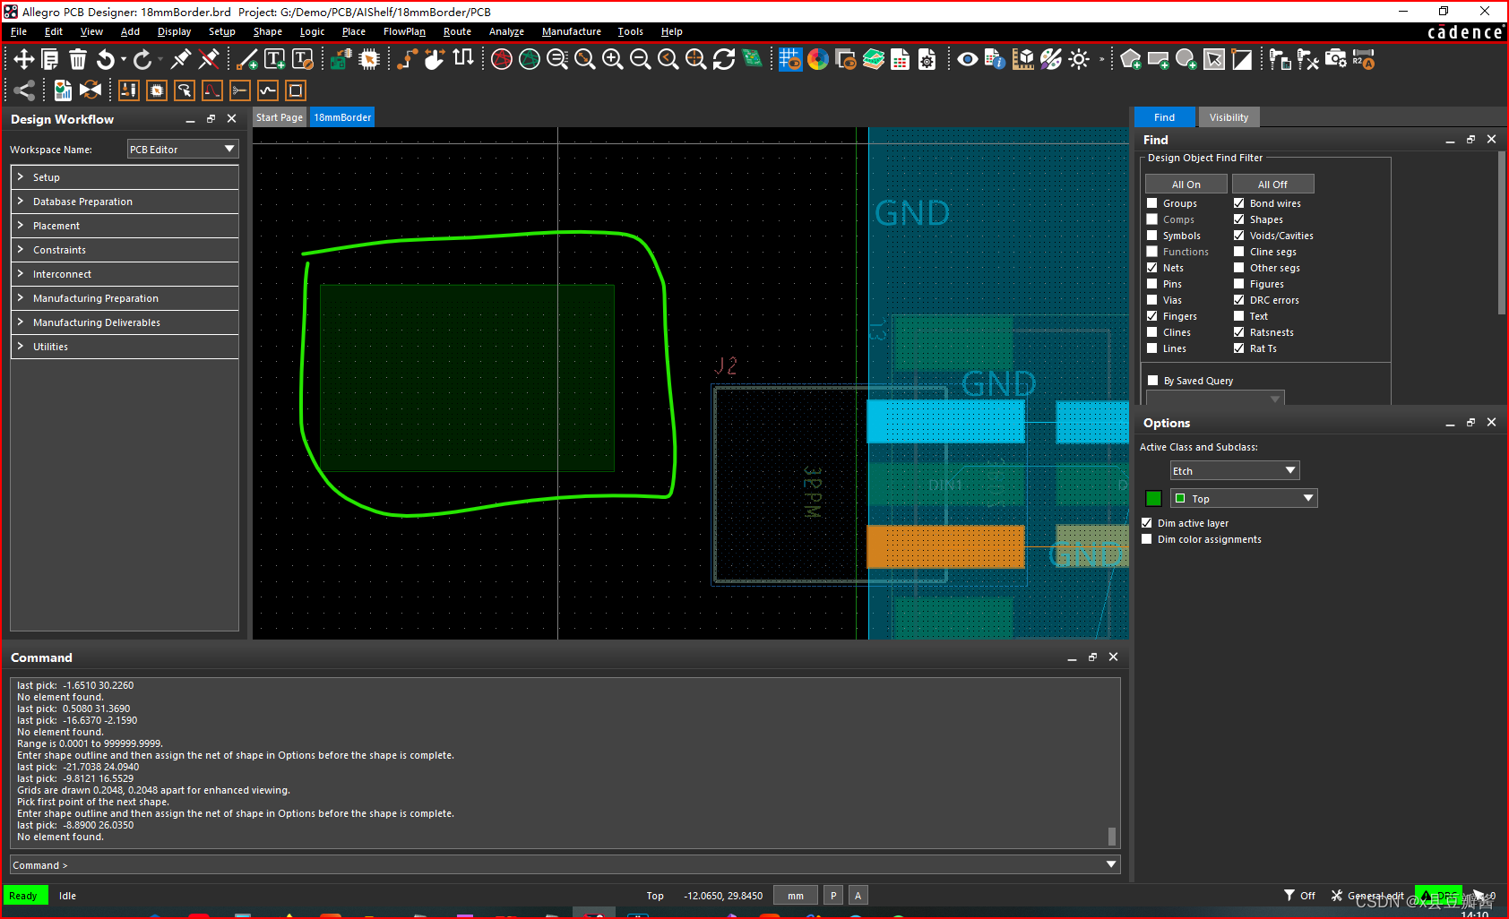Disable the Dim active layer checkbox

(1147, 523)
